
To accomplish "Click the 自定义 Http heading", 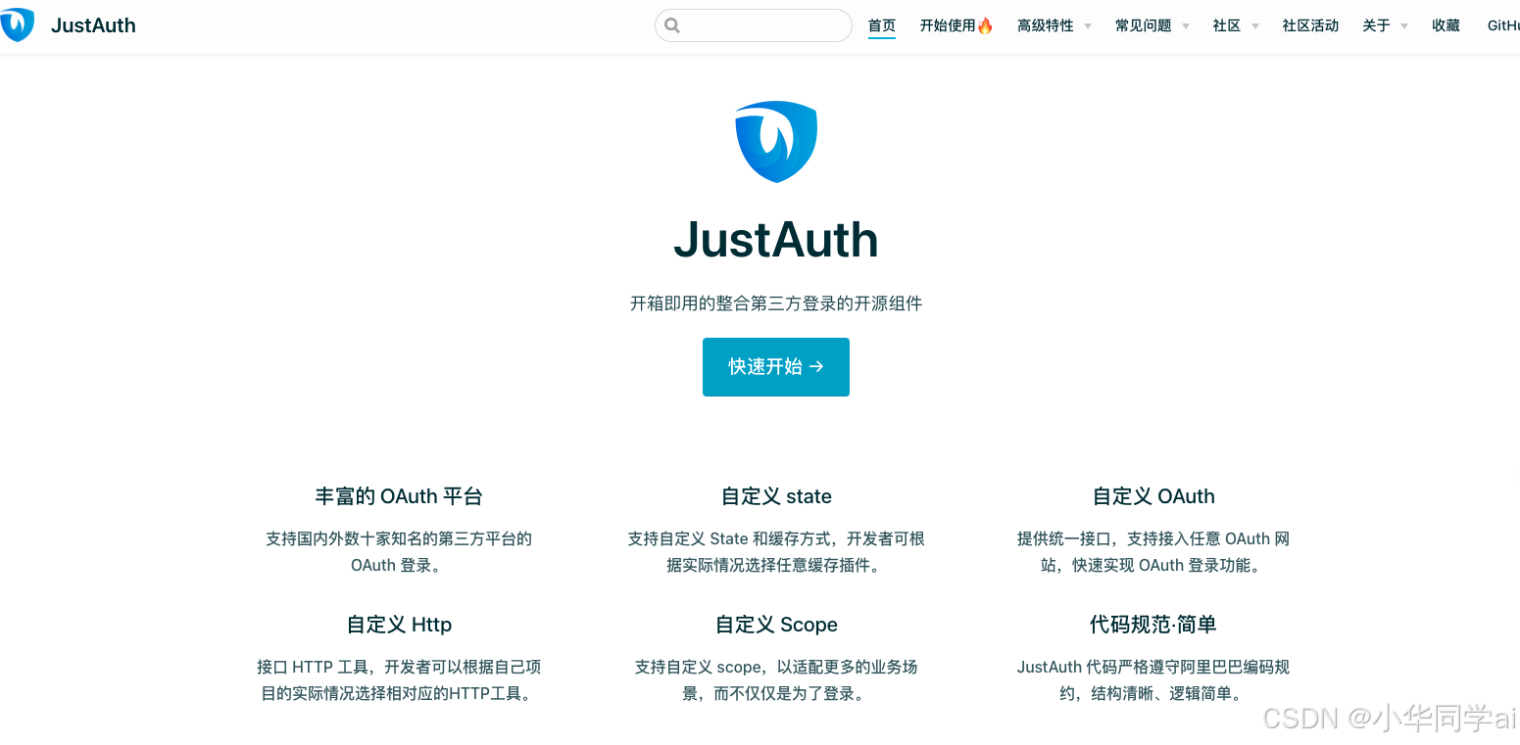I will (399, 625).
